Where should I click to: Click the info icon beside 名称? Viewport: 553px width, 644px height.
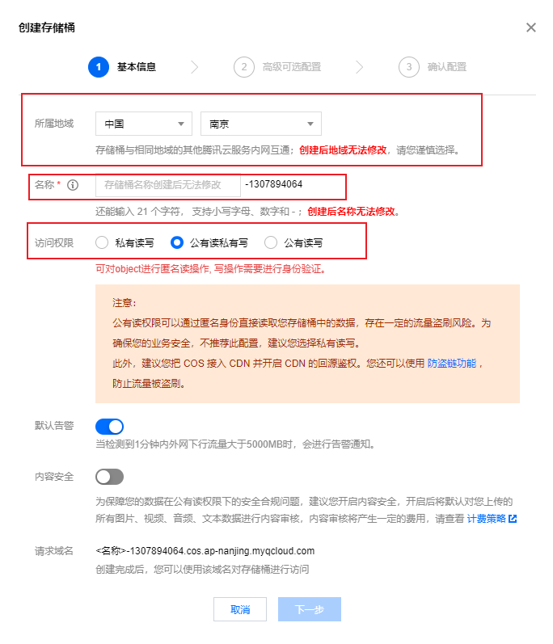coord(73,185)
